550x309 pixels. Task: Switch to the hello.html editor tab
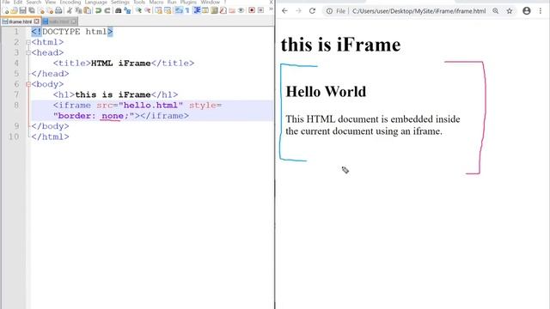pos(59,21)
